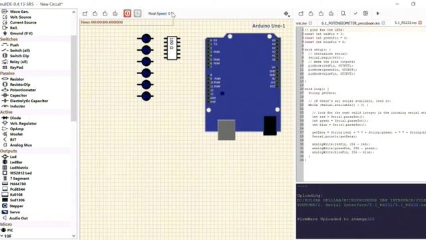Select the Stepper component
Viewport: 426px width, 240px height.
pos(16,206)
